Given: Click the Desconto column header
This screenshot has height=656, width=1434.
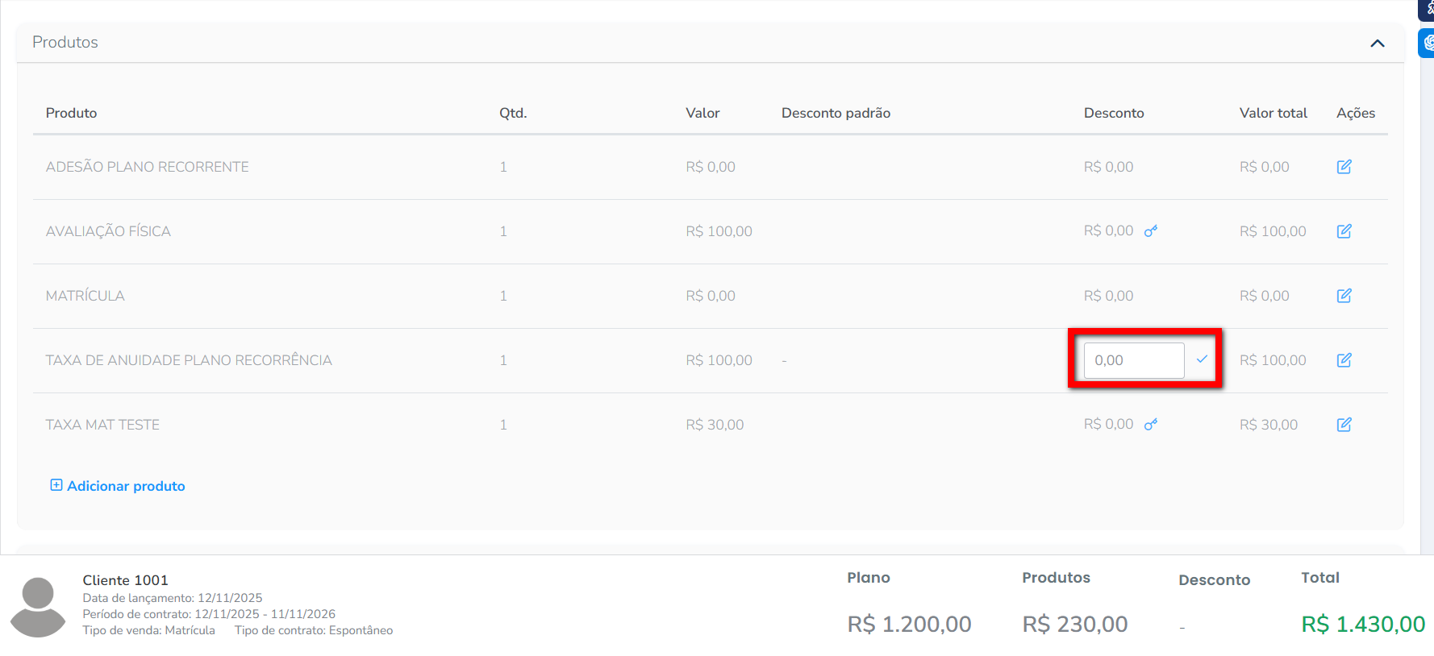Looking at the screenshot, I should [x=1113, y=113].
